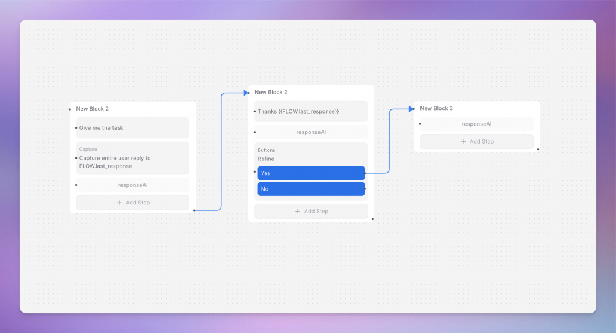Click the New Block 3 title
Screen dimensions: 616x333
pyautogui.click(x=436, y=108)
